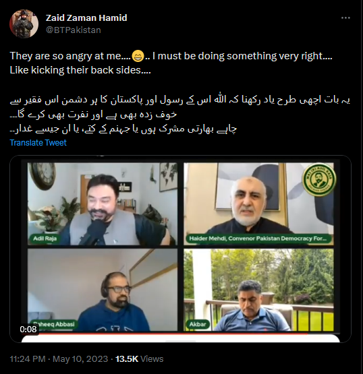Click the 13.5K Views count
Image resolution: width=363 pixels, height=374 pixels.
click(x=140, y=359)
